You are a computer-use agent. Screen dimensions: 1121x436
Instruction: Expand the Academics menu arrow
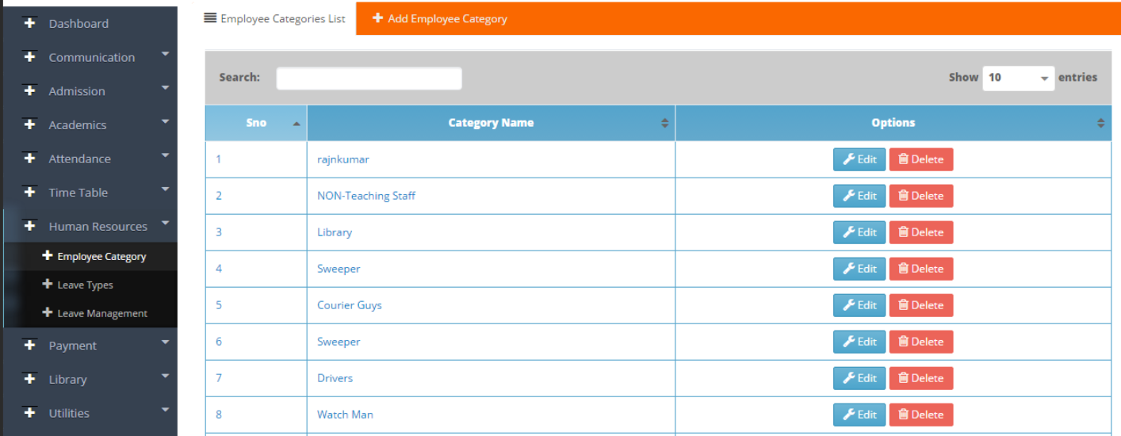tap(165, 122)
